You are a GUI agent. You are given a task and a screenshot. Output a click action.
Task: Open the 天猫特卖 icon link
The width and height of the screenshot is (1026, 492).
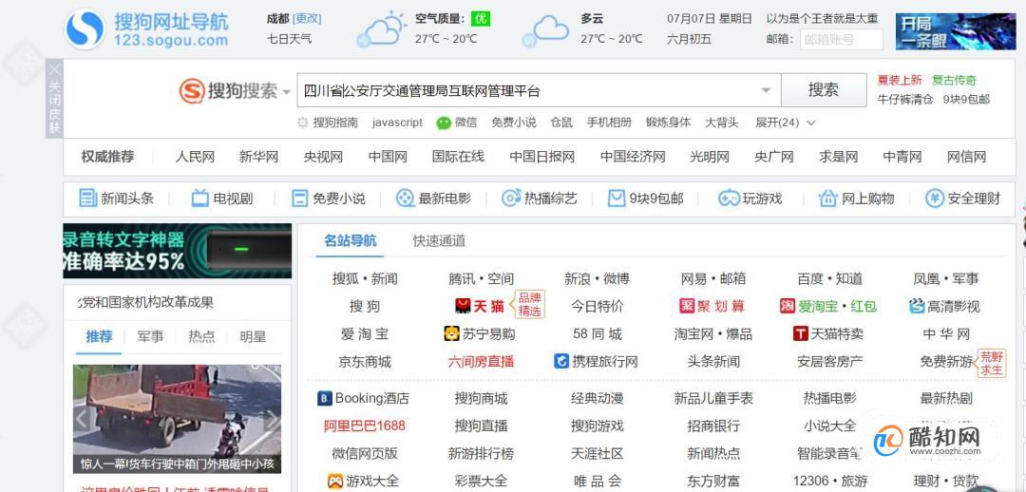pos(801,333)
